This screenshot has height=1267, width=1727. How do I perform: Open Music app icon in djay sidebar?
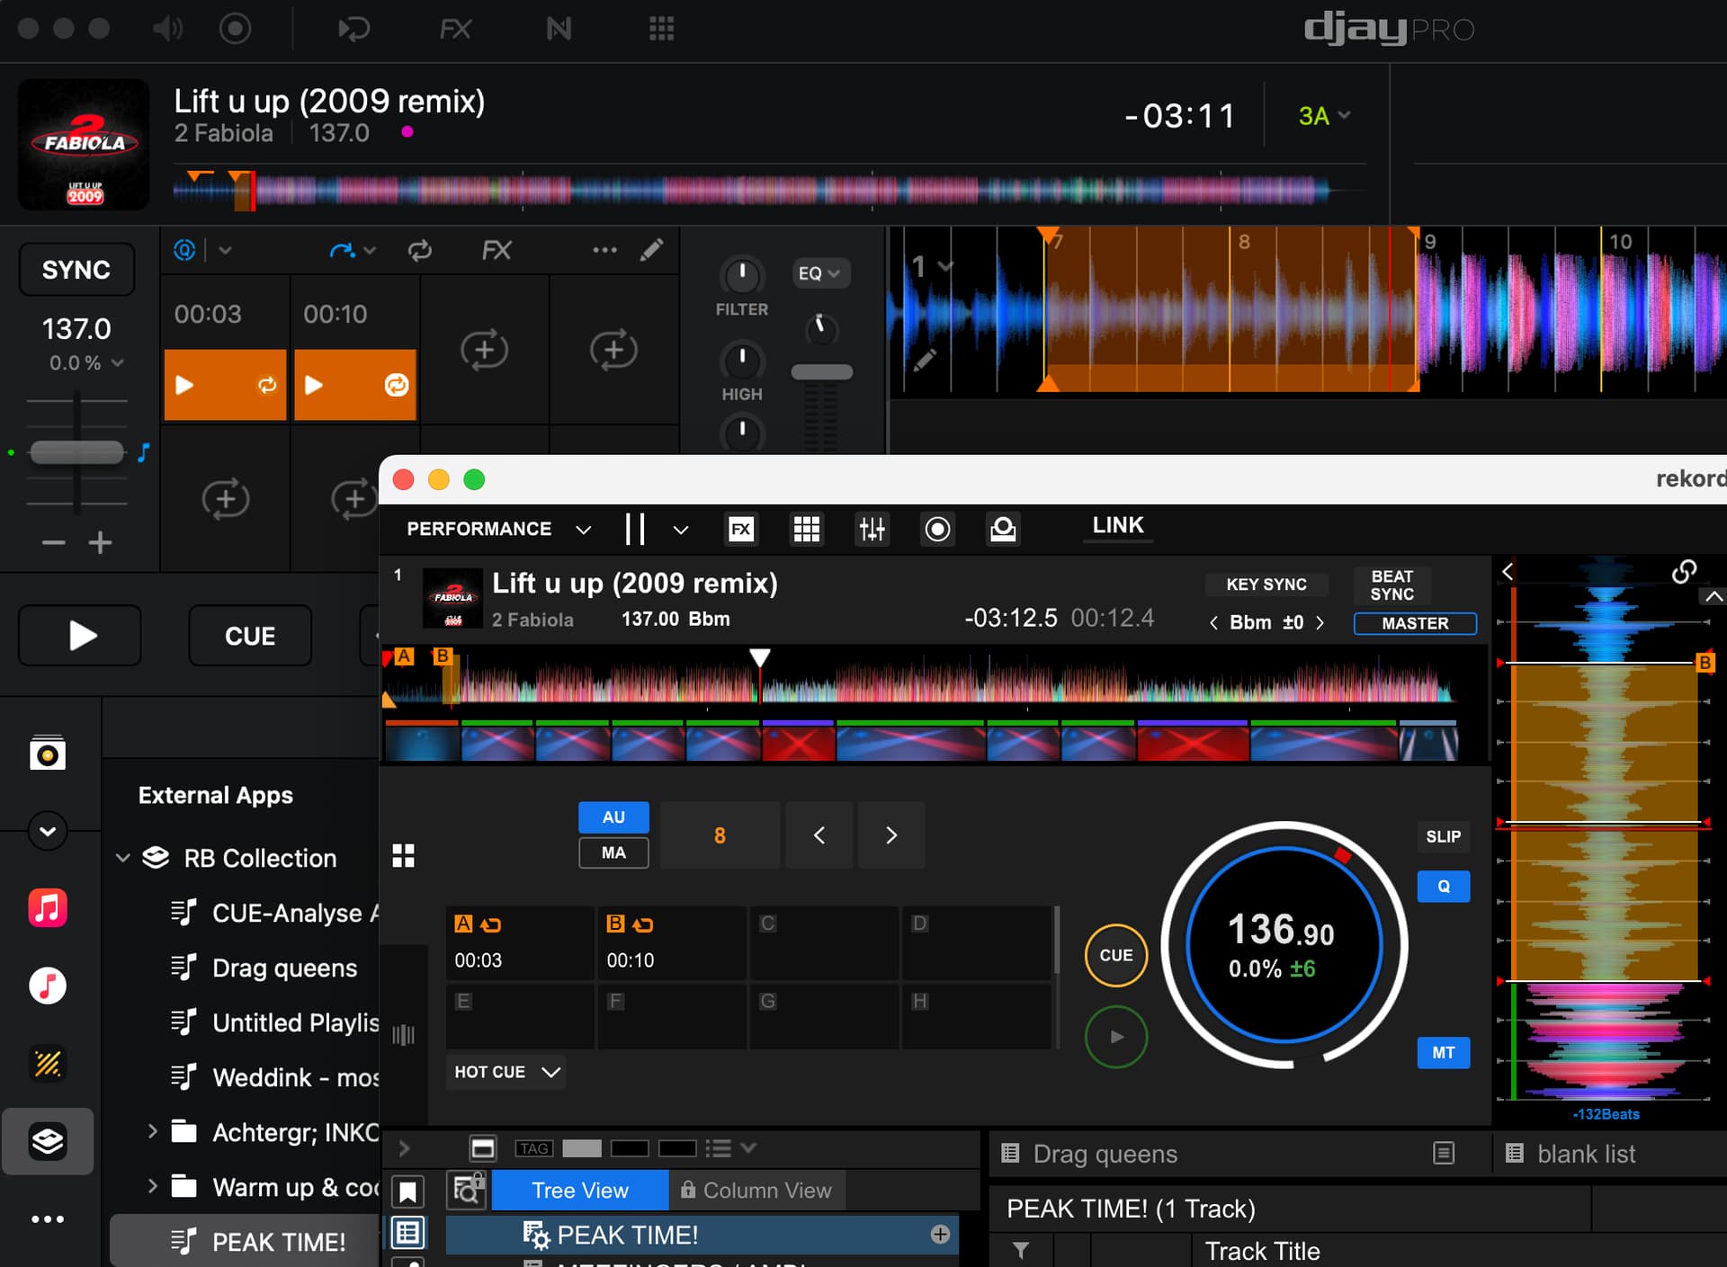48,907
